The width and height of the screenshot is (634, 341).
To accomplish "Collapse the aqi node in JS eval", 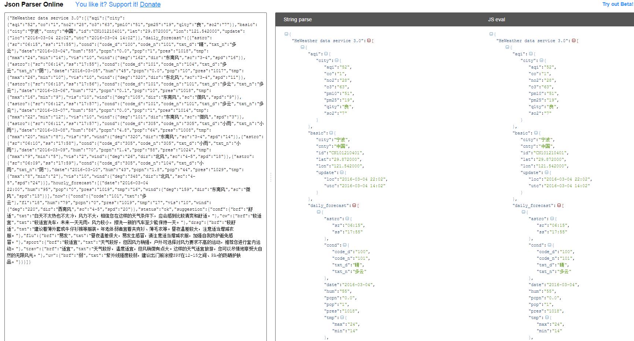I will [530, 54].
